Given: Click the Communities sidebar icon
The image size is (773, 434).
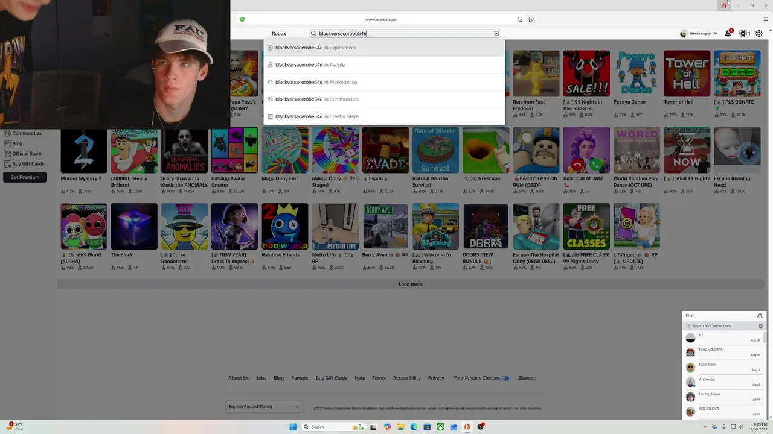Looking at the screenshot, I should tap(7, 133).
